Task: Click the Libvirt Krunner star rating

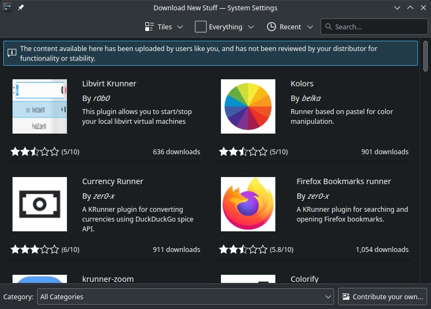Action: click(35, 152)
